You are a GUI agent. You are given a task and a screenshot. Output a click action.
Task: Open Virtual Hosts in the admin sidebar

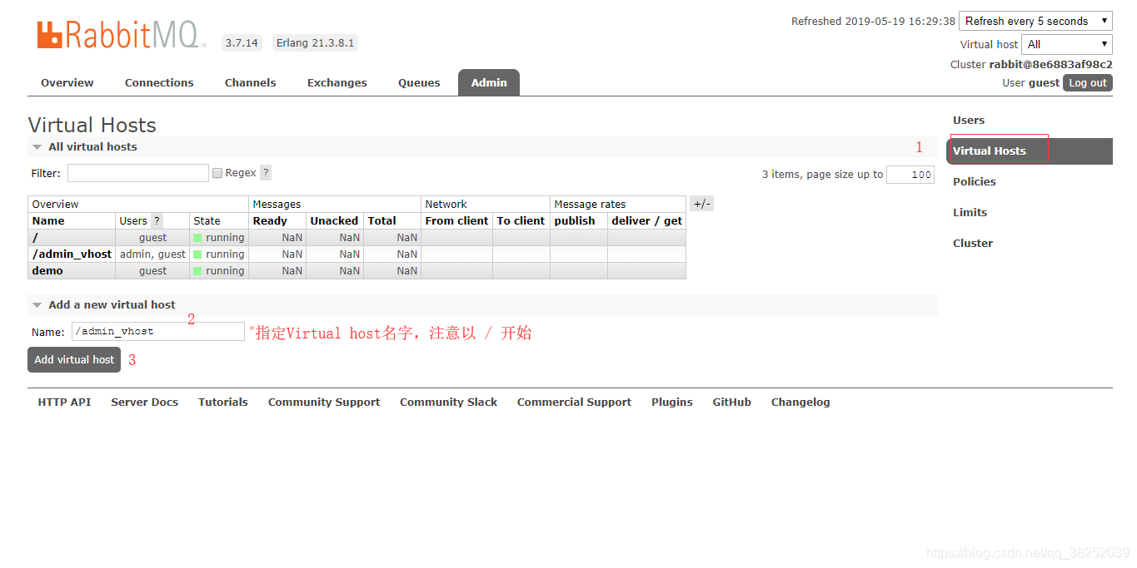[x=1030, y=151]
